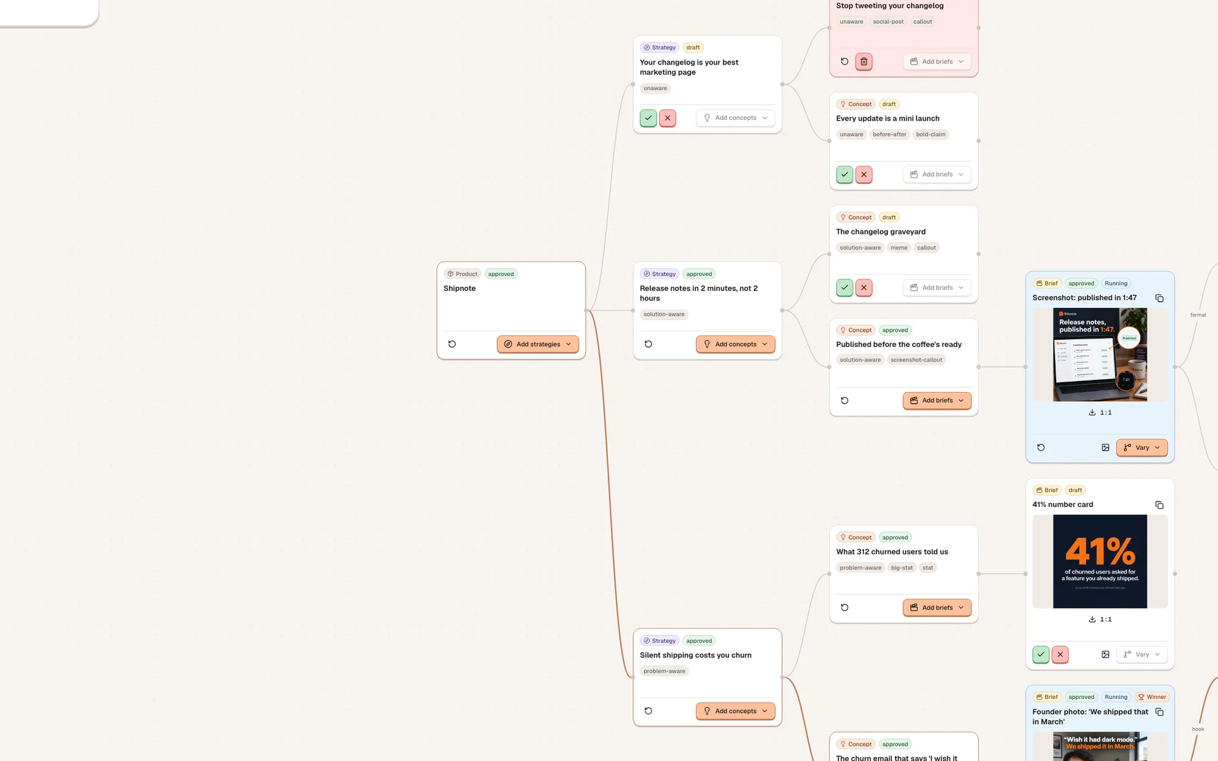The height and width of the screenshot is (761, 1218).
Task: Open Add briefs on 'What 312 churned users told us'
Action: [x=937, y=608]
